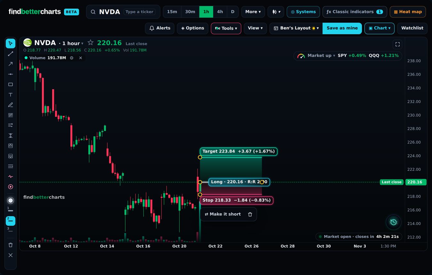Viewport: 432px width, 275px height.
Task: Select the rectangle drawing tool
Action: (11, 84)
